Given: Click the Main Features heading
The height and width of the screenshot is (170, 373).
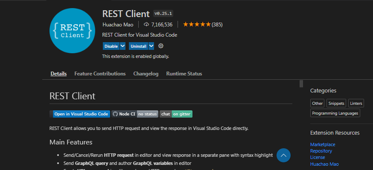Looking at the screenshot, I should [71, 142].
